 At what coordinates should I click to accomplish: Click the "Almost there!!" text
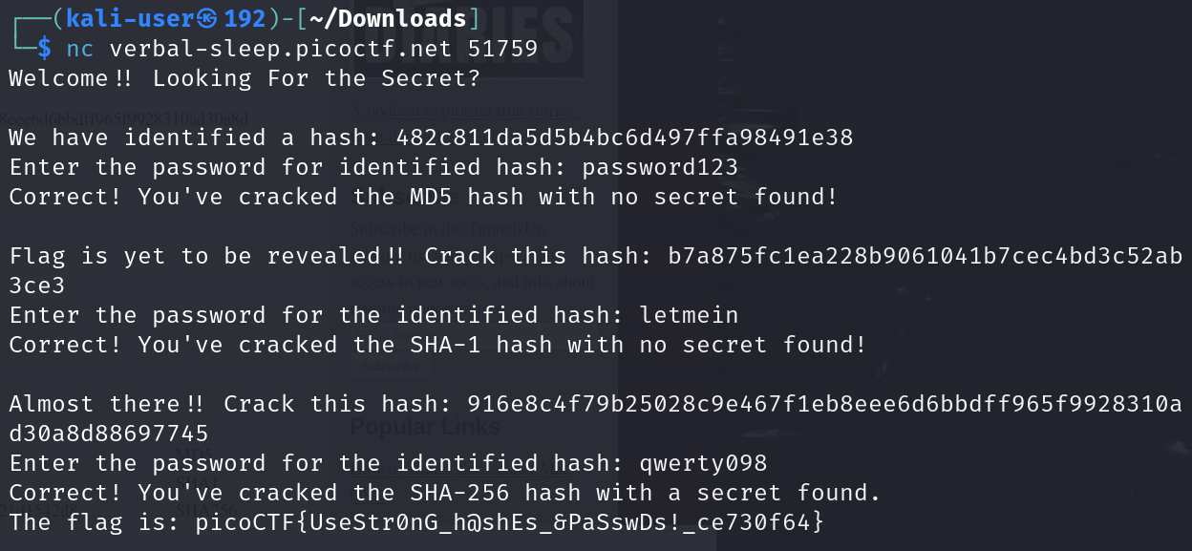[x=108, y=404]
